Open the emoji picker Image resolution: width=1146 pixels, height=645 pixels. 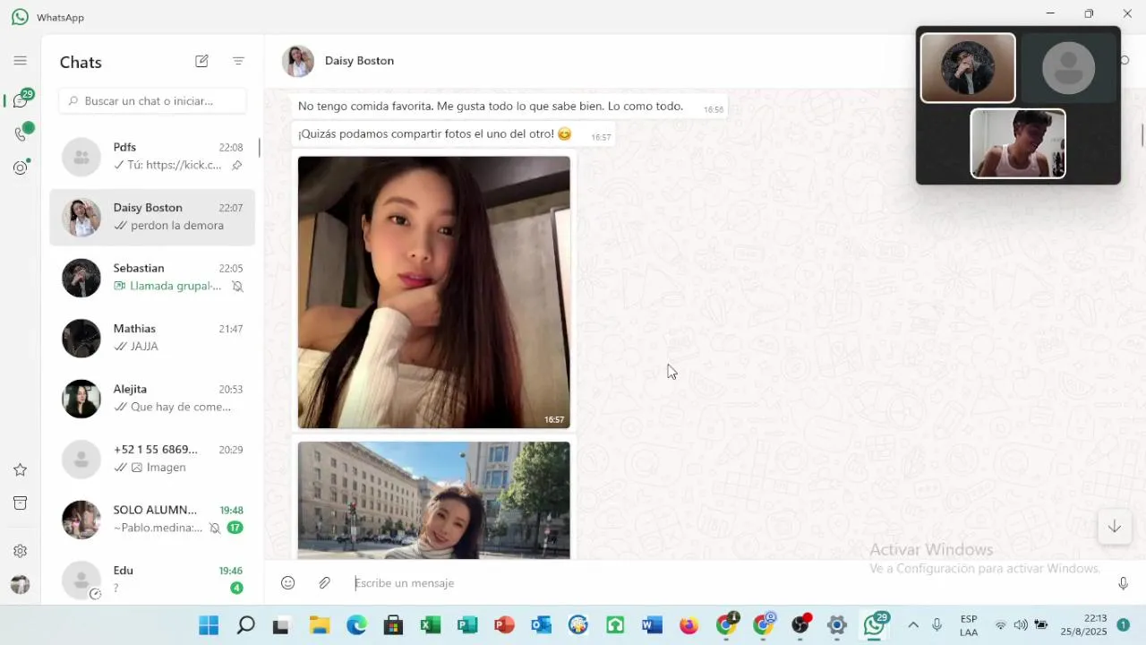[x=287, y=583]
